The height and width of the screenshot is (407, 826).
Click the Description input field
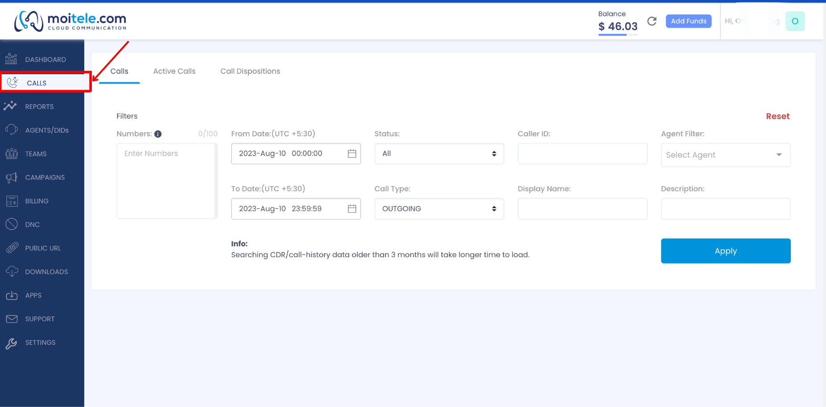[726, 209]
